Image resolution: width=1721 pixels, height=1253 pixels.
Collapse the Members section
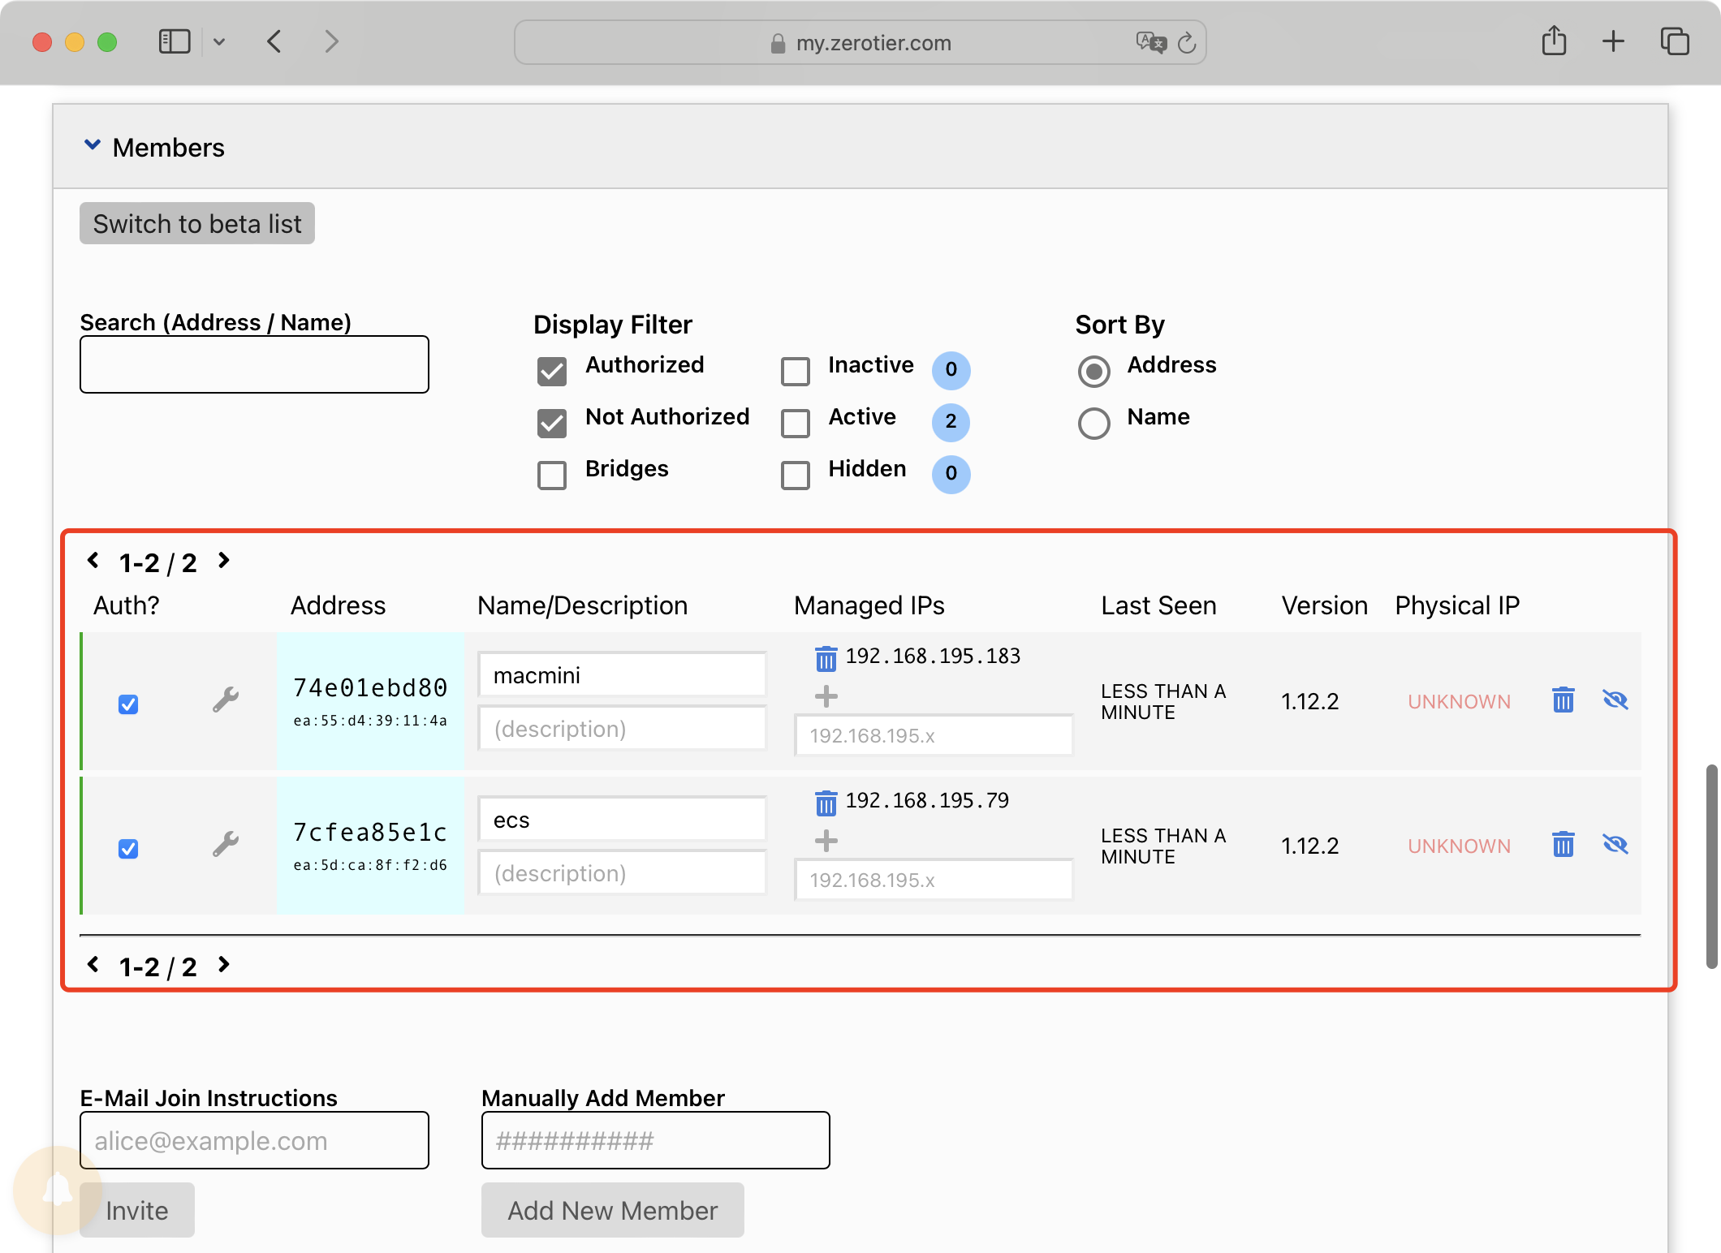[x=93, y=144]
